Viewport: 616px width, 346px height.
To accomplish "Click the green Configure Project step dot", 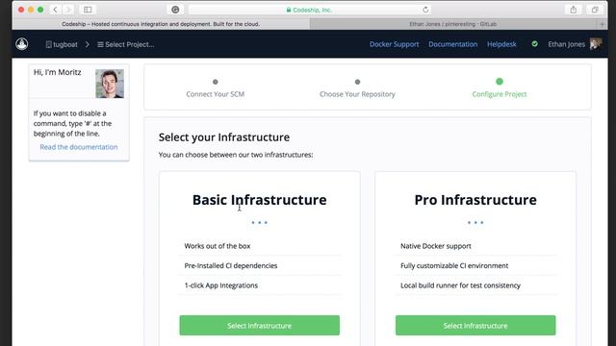I will (x=500, y=82).
